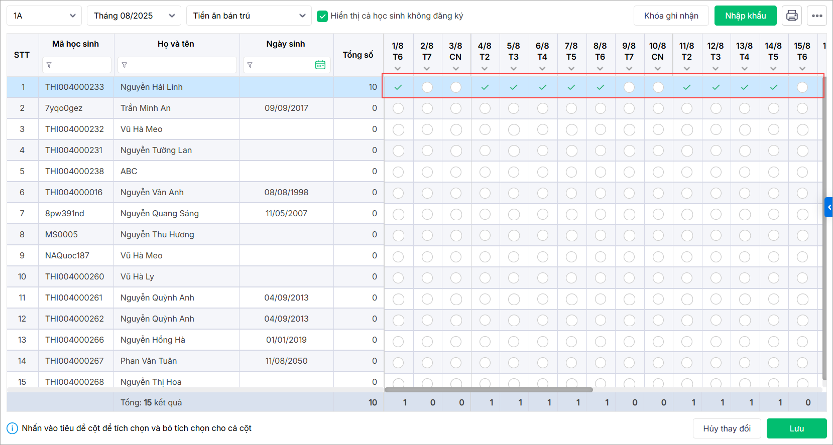This screenshot has height=445, width=833.
Task: Click the horizontal scrollbar under date columns
Action: [x=489, y=390]
